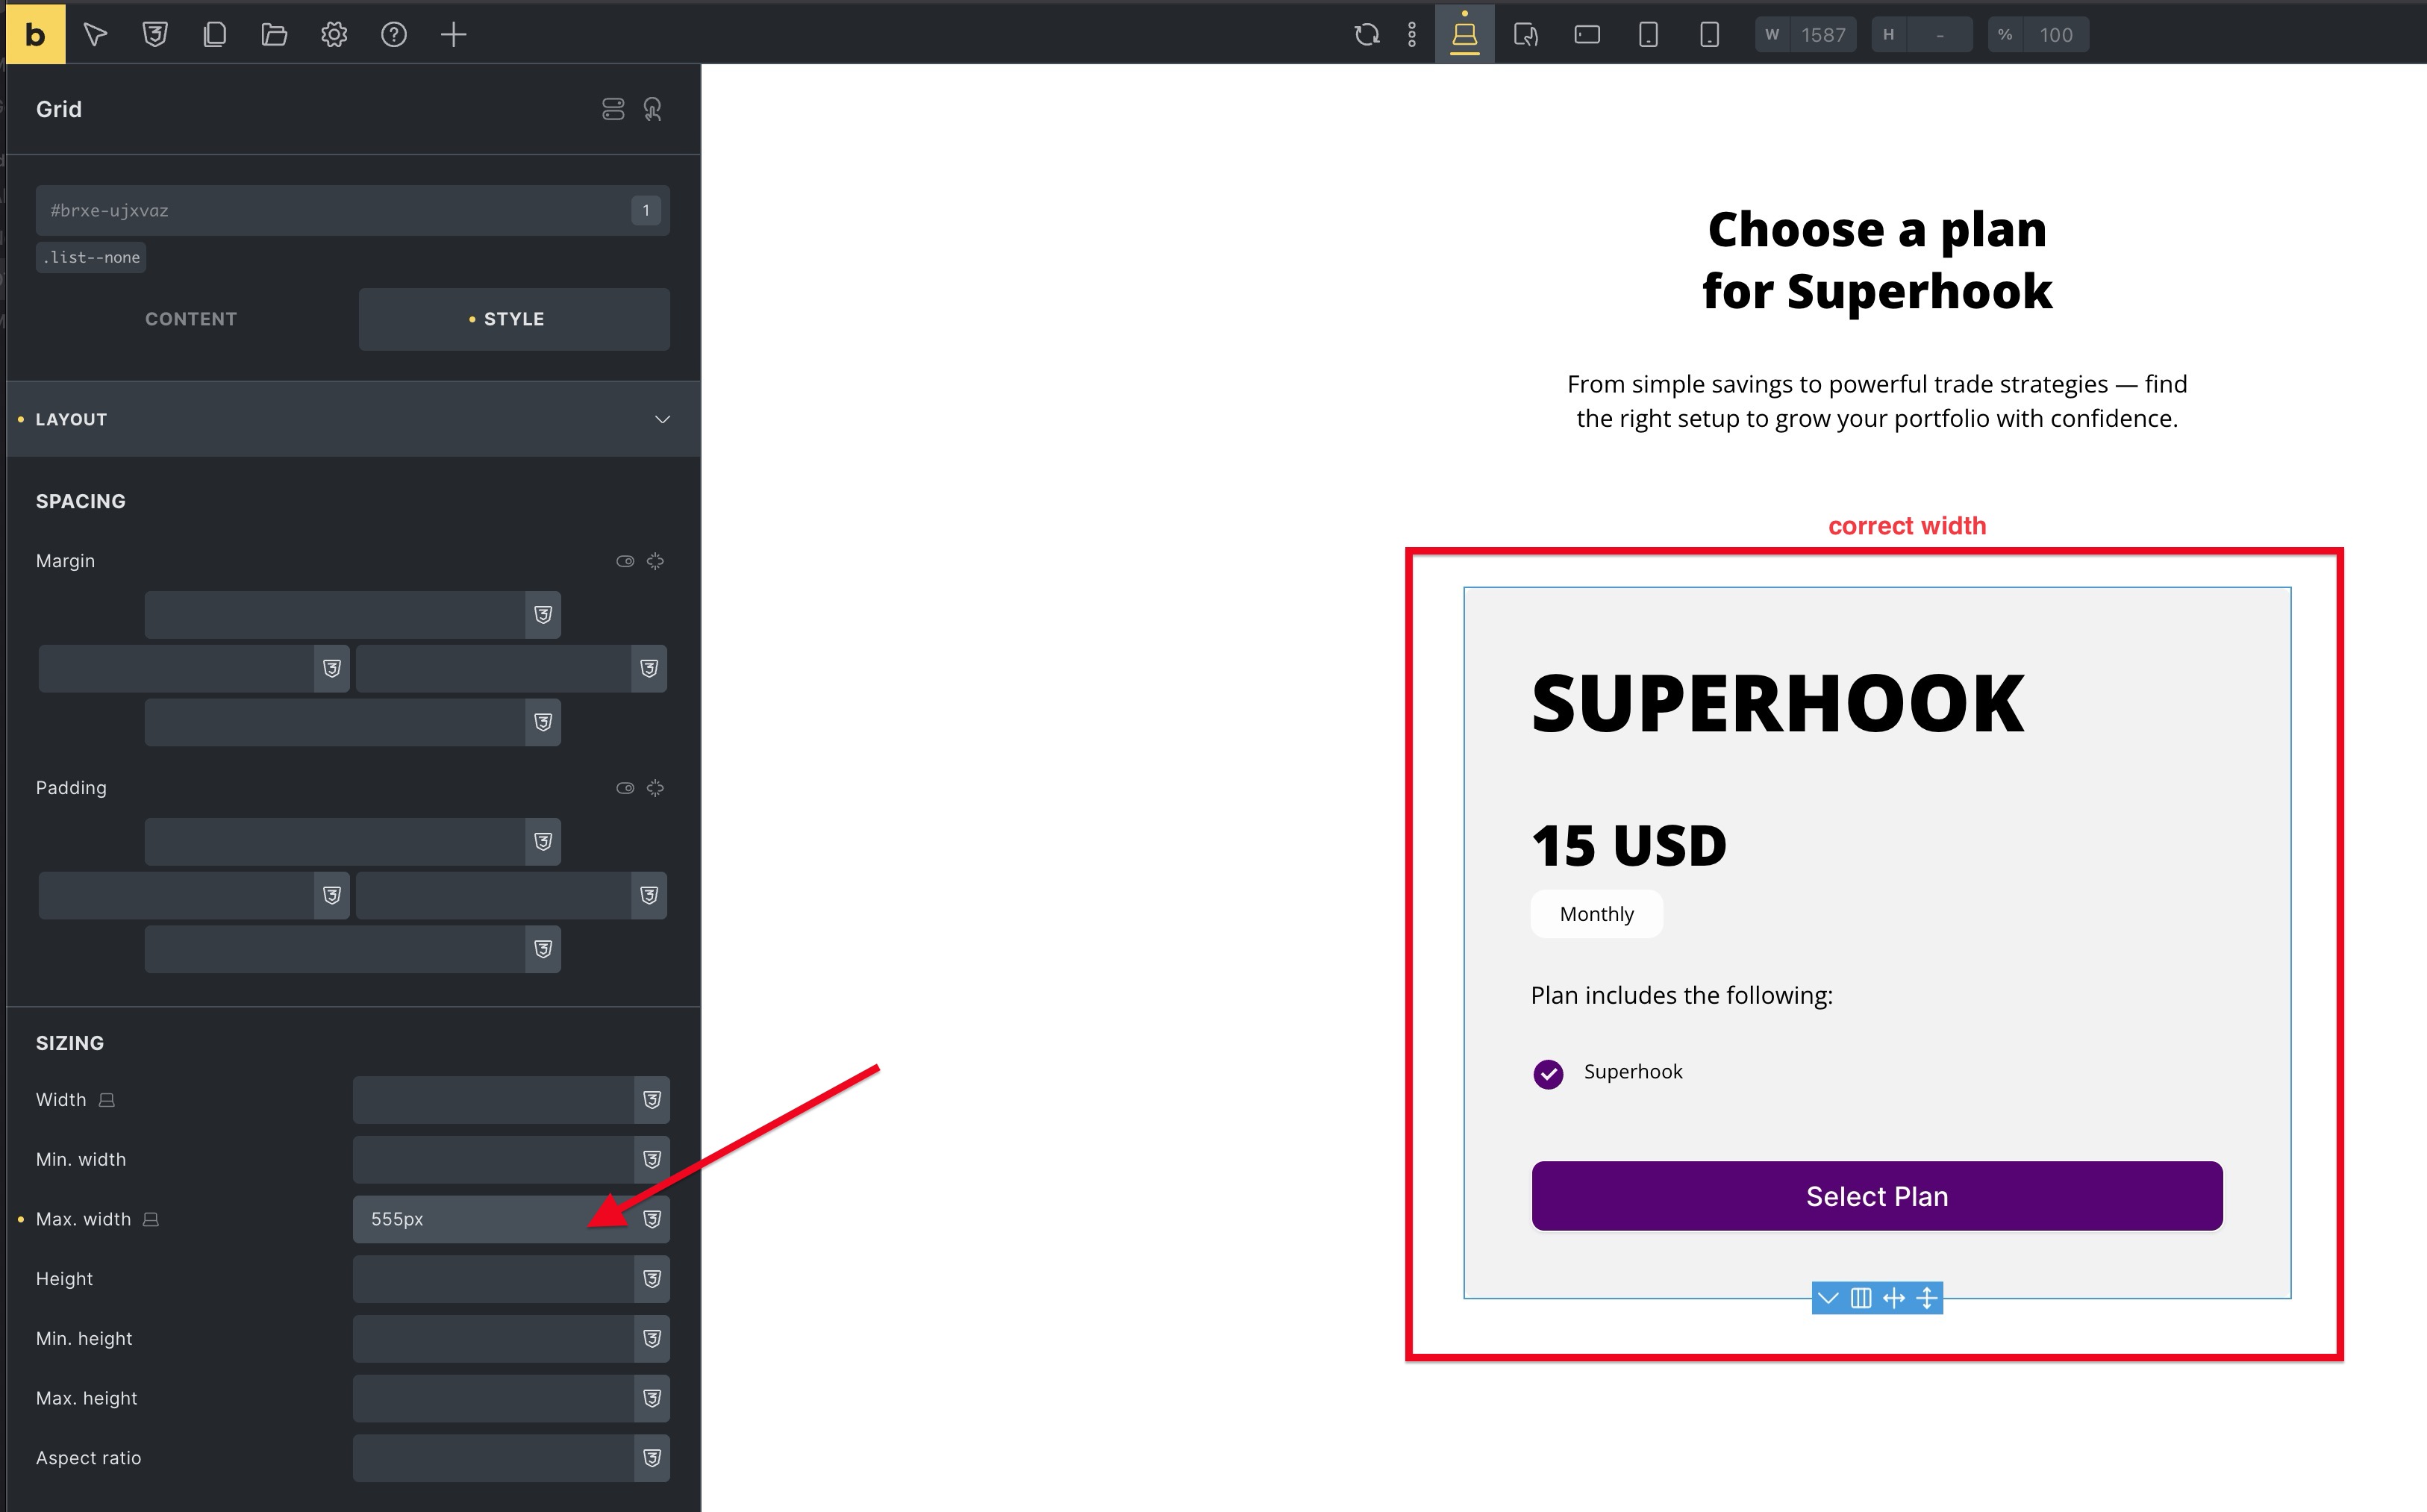2427x1512 pixels.
Task: Open the Templates folder icon
Action: [274, 35]
